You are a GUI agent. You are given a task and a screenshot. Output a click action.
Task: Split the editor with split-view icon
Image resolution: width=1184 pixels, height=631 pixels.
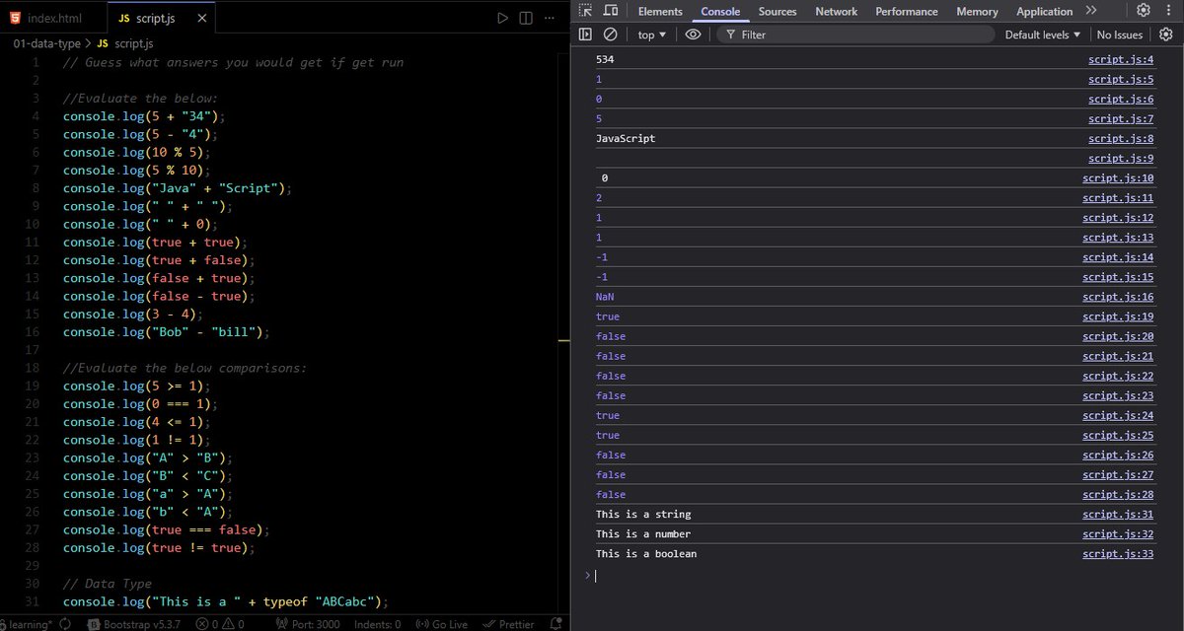526,18
